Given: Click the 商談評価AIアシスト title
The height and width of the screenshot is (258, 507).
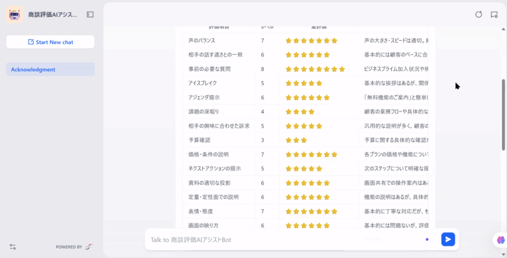Looking at the screenshot, I should pyautogui.click(x=52, y=15).
